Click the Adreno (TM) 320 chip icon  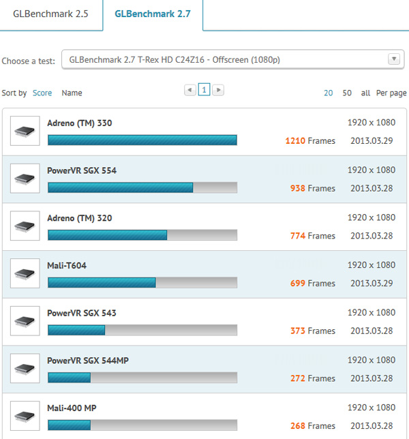(25, 226)
